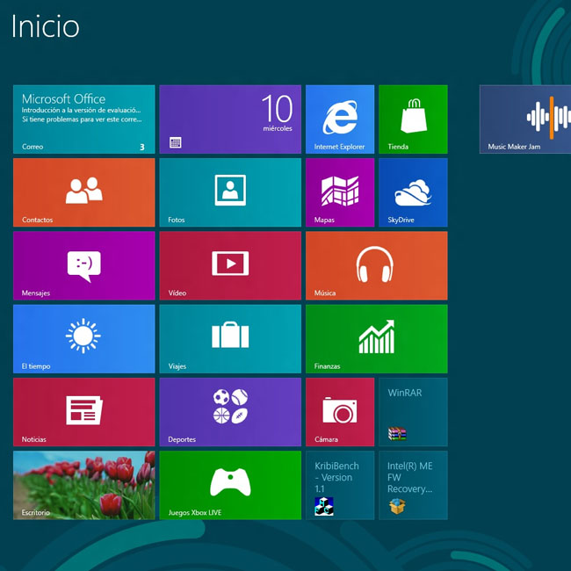Open the Deportes sports tile

230,411
